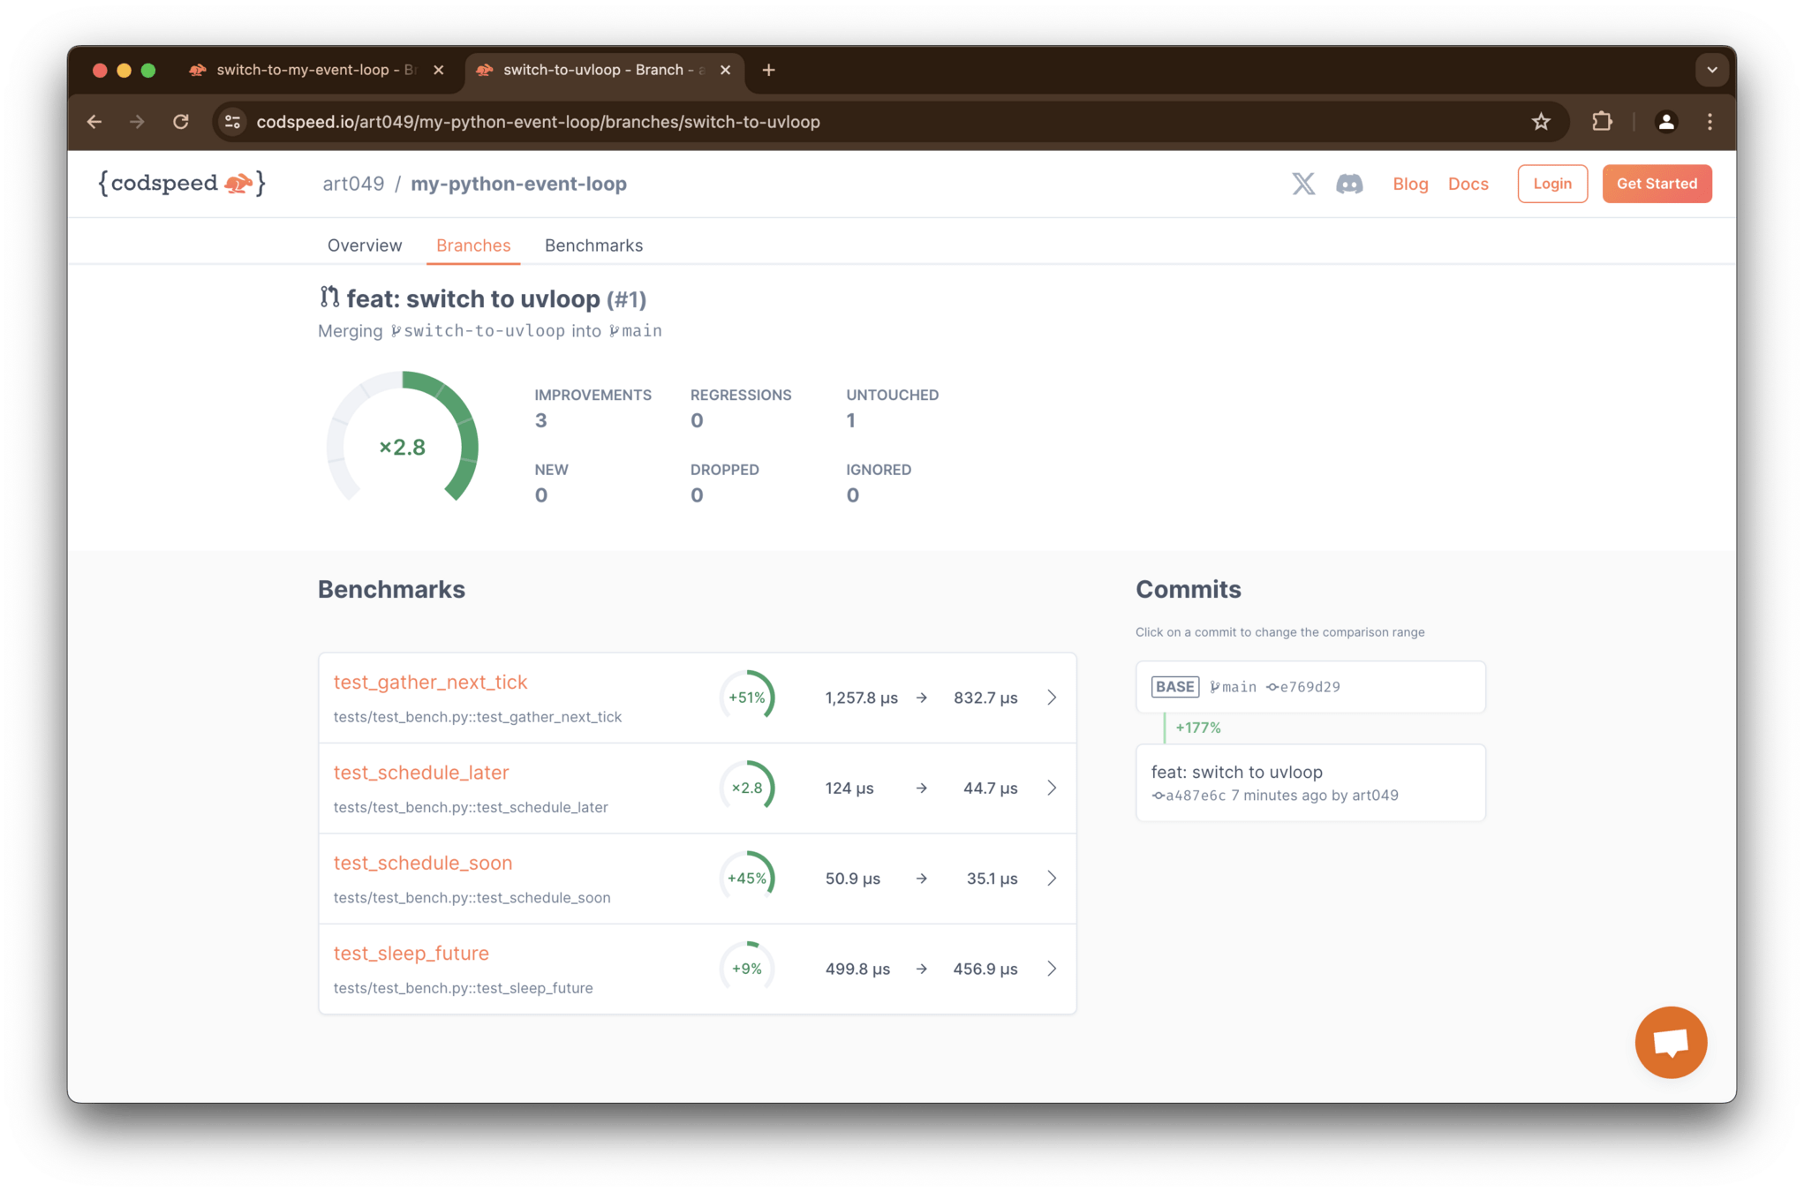Open the test_schedule_soon benchmark link
The height and width of the screenshot is (1192, 1804).
point(423,863)
